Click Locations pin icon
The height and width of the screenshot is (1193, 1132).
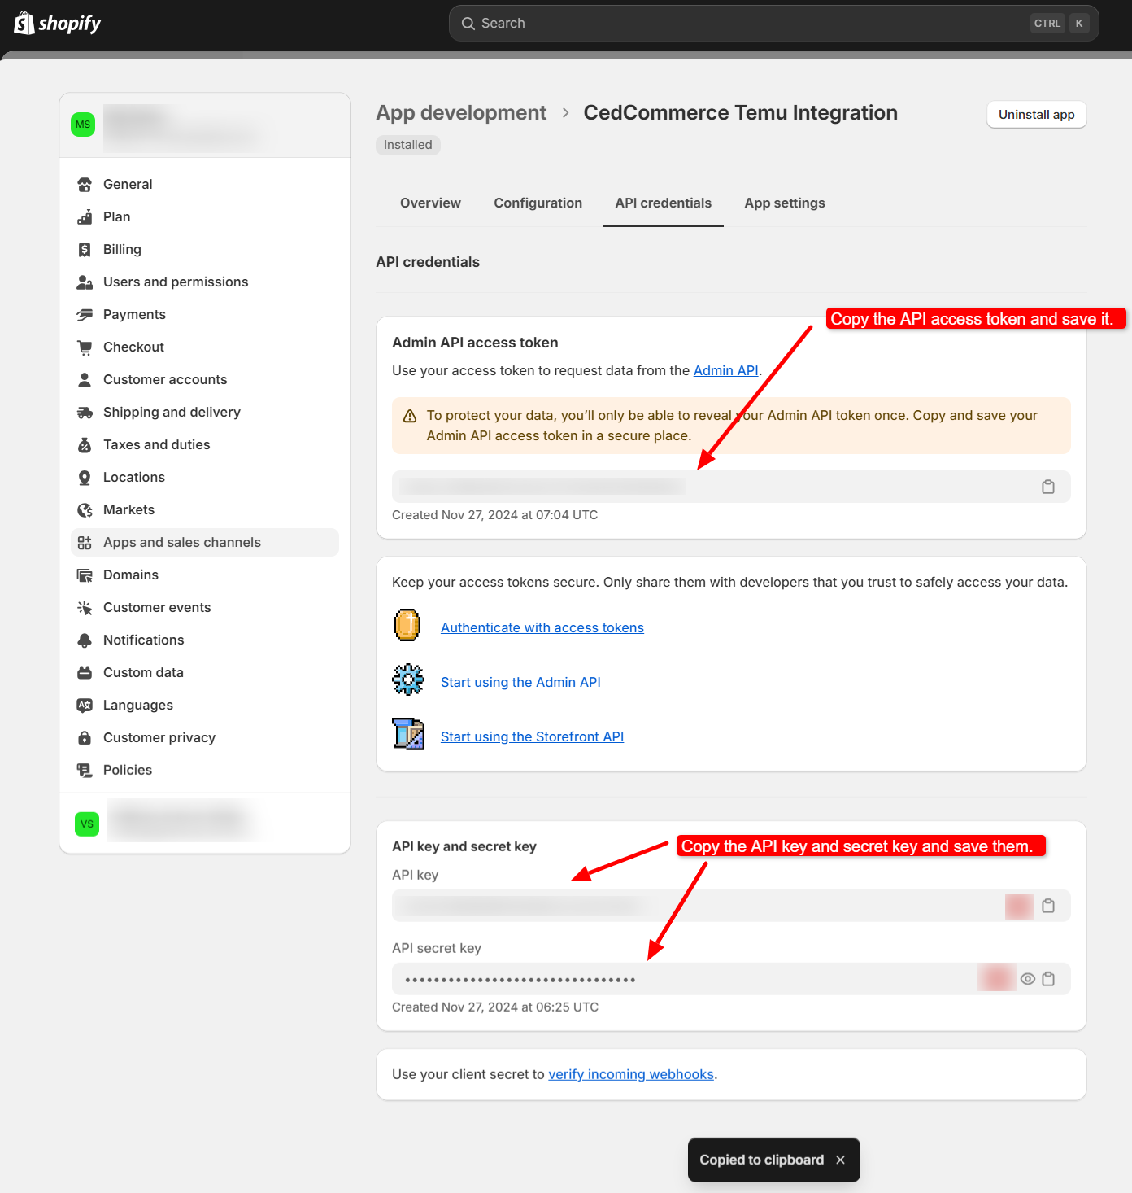click(85, 478)
